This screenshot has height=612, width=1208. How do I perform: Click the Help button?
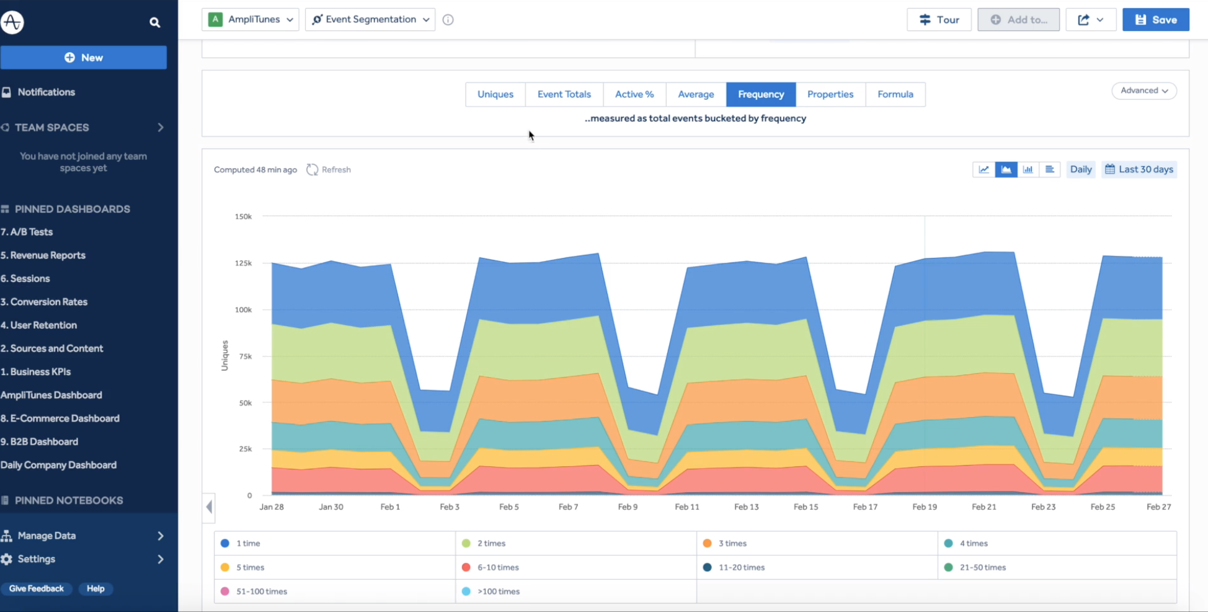[x=95, y=588]
